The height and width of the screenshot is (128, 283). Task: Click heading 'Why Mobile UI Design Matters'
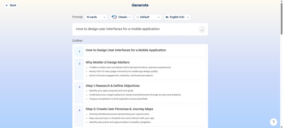click(x=108, y=62)
